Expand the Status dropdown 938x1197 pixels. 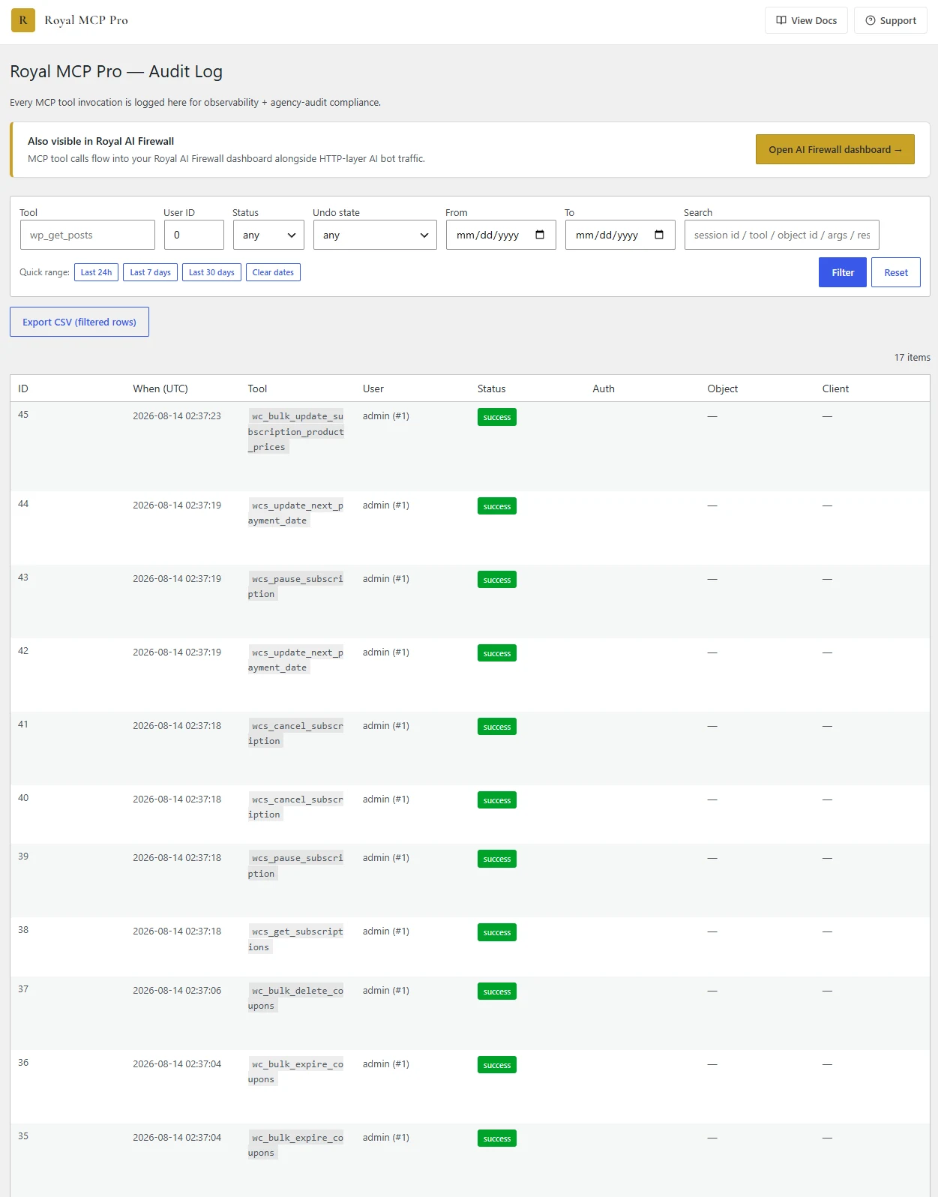tap(268, 235)
